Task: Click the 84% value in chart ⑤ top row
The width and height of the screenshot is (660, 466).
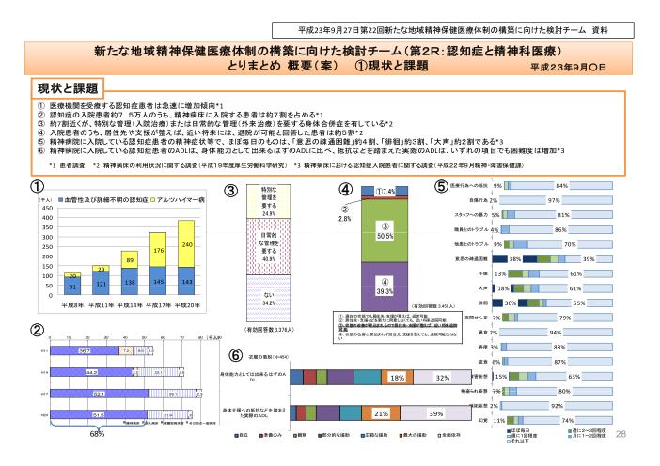Action: click(x=562, y=185)
